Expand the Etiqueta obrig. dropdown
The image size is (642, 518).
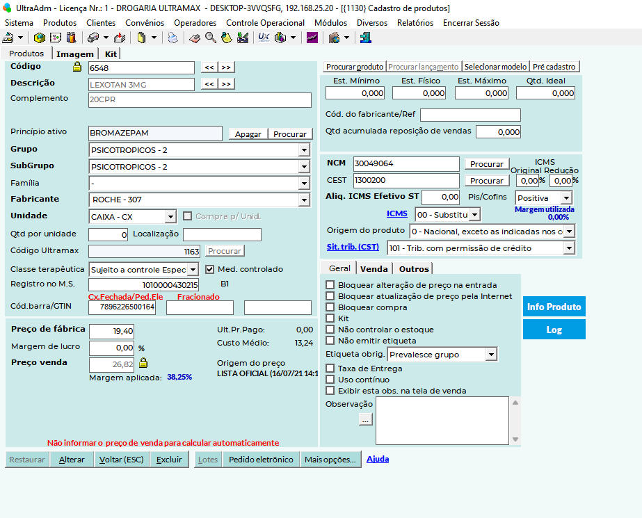[x=491, y=355]
